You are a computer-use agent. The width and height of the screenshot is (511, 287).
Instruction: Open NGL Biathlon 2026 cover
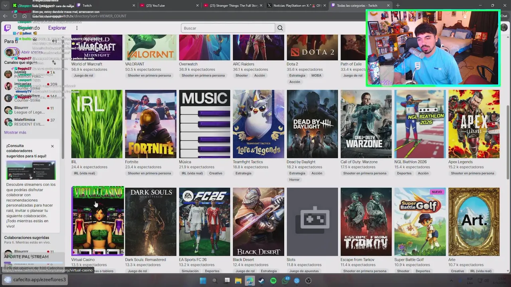(x=420, y=124)
